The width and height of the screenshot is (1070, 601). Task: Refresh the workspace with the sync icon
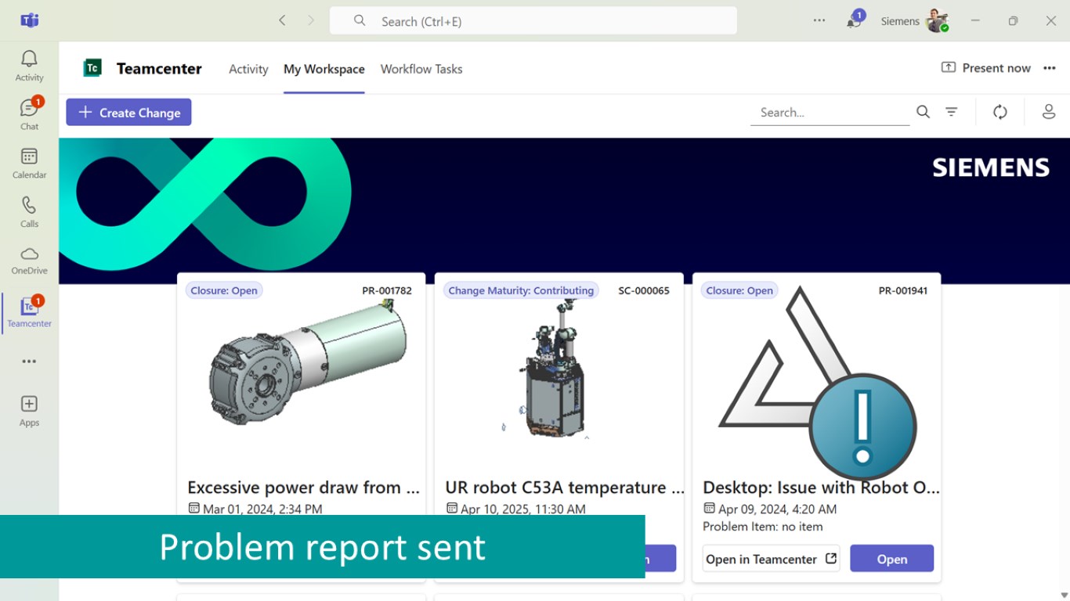point(1000,112)
